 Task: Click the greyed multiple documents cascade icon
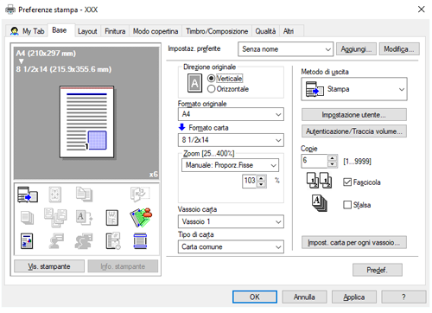point(55,218)
